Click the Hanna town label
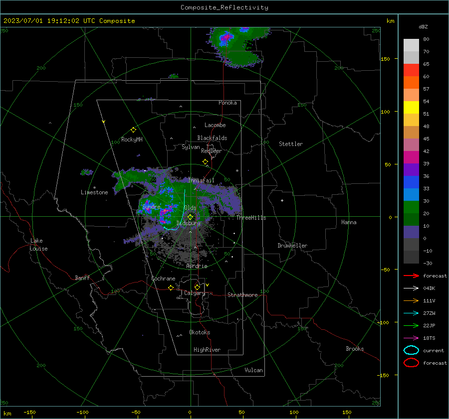Image resolution: width=449 pixels, height=419 pixels. pyautogui.click(x=349, y=222)
